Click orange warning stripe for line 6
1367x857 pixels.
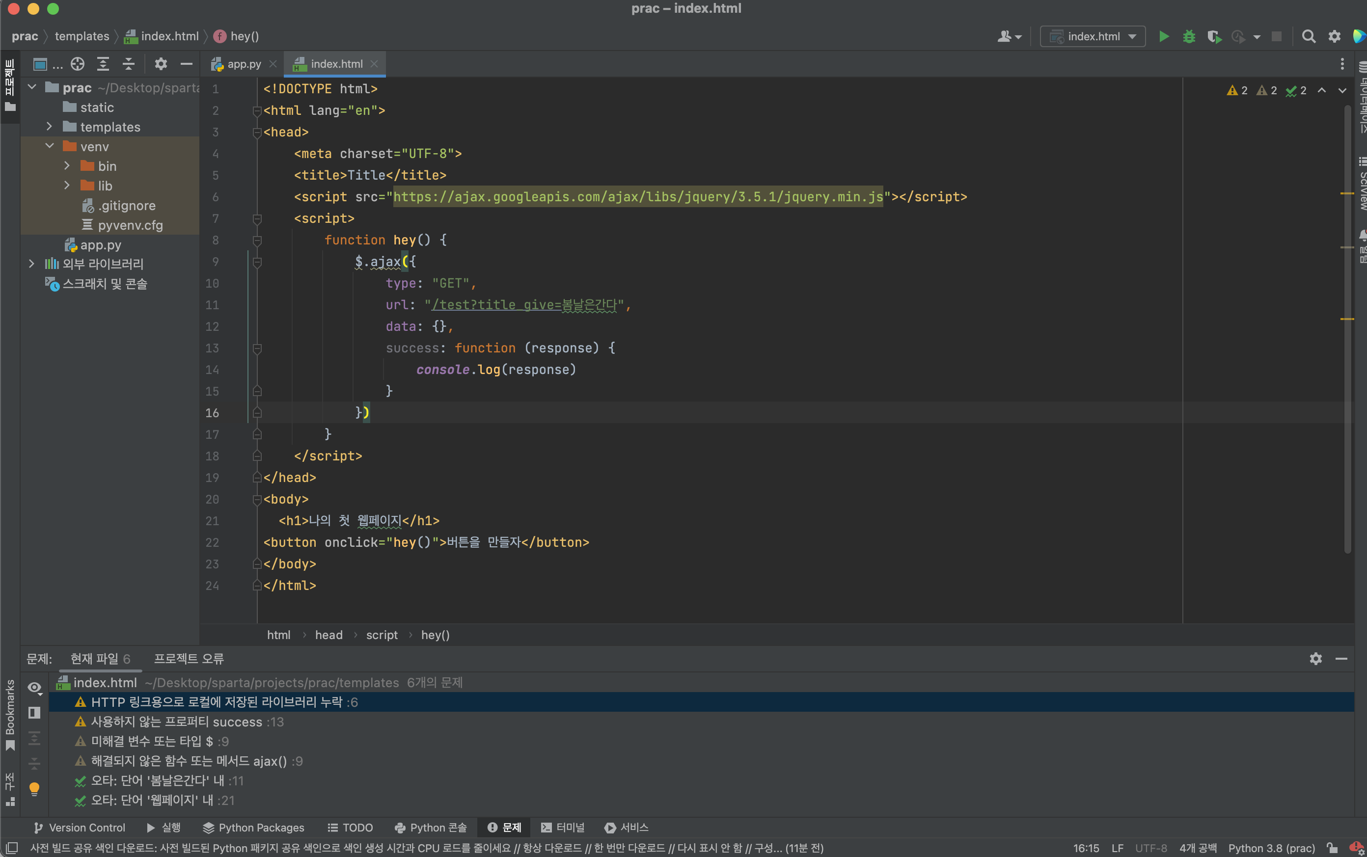1347,193
